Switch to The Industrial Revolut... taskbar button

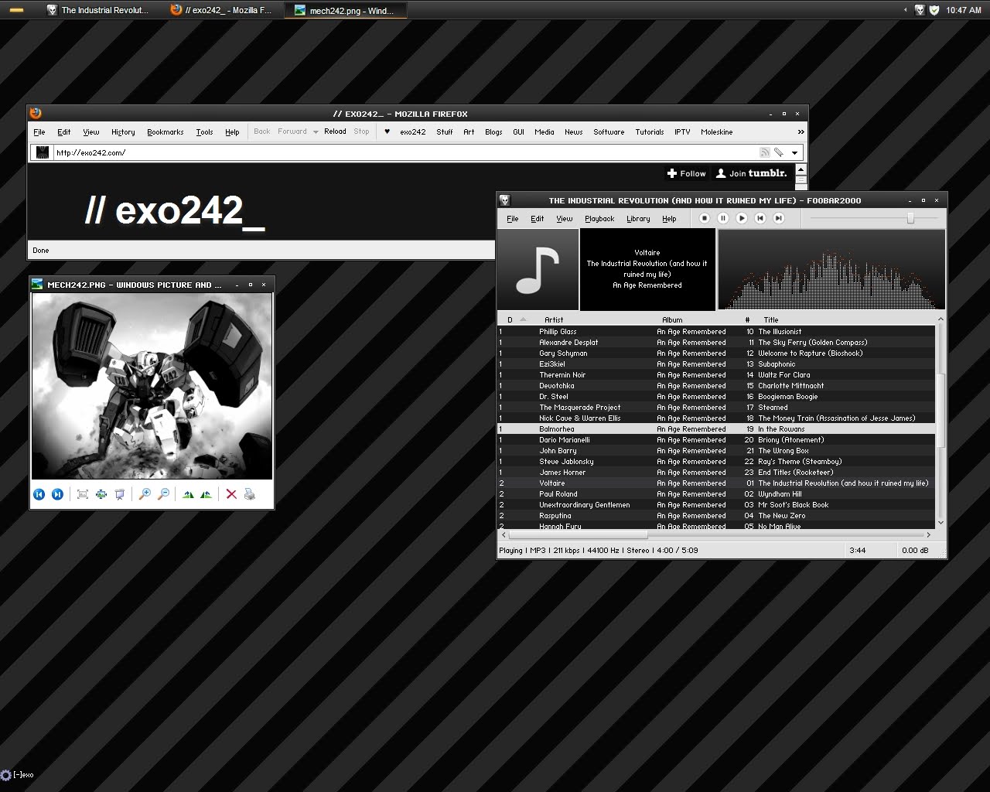(x=97, y=10)
